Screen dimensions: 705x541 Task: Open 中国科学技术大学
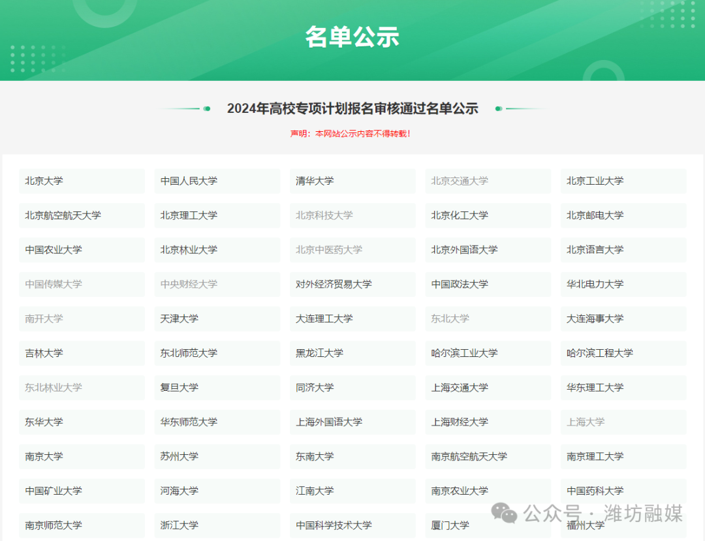pyautogui.click(x=352, y=526)
